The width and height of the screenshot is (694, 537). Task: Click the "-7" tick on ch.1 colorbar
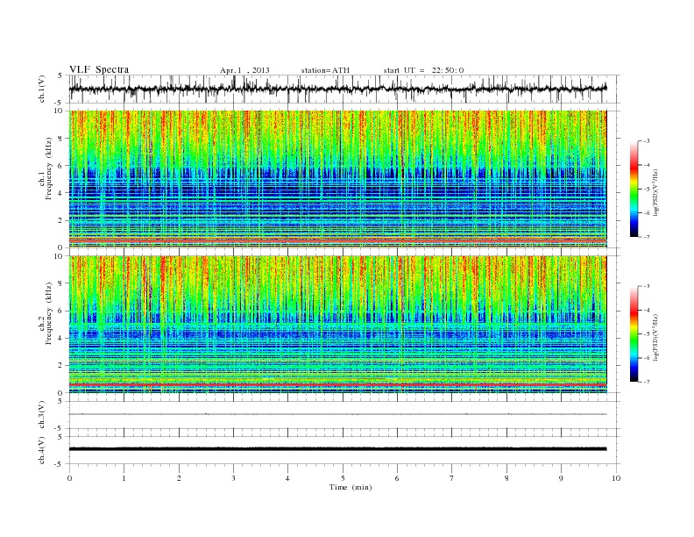click(647, 237)
